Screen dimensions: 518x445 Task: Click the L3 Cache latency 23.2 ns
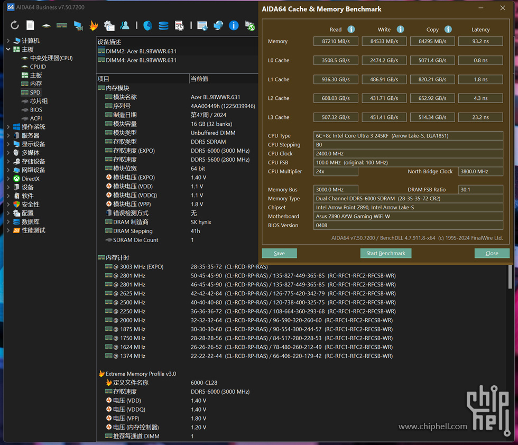(x=480, y=117)
